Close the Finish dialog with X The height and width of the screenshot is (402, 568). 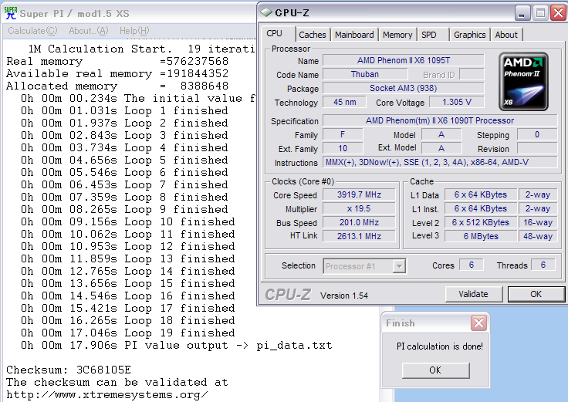pos(478,323)
